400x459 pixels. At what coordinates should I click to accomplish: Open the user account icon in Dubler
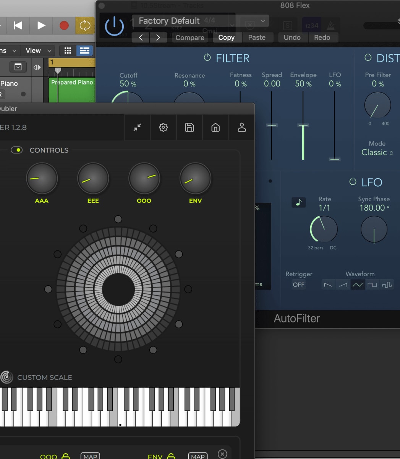[241, 127]
